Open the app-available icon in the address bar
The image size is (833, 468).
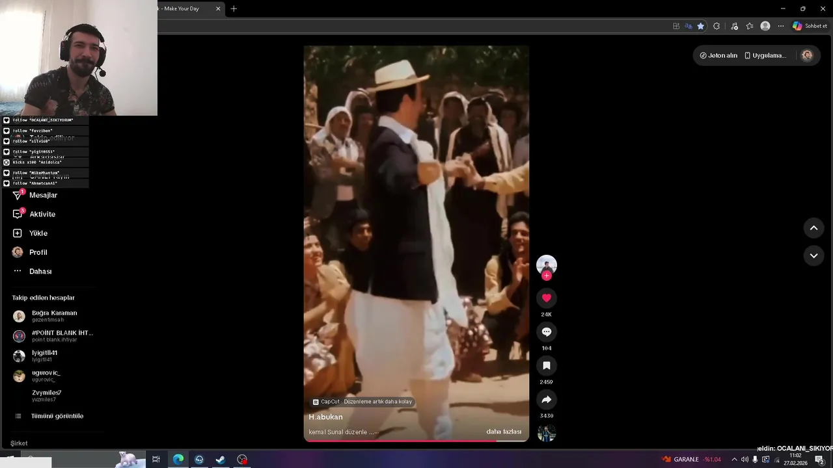coord(676,26)
